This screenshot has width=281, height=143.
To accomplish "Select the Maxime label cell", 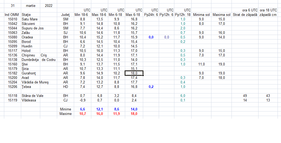I will click(x=65, y=114).
